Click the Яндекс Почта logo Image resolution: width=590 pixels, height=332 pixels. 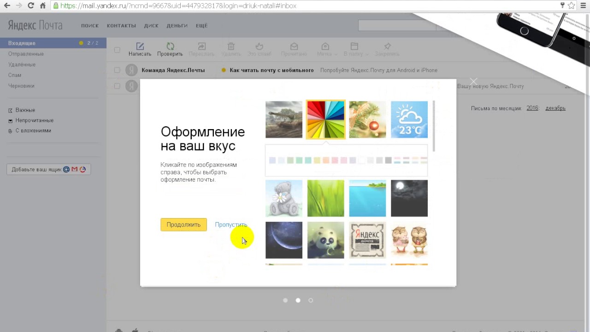coord(35,25)
